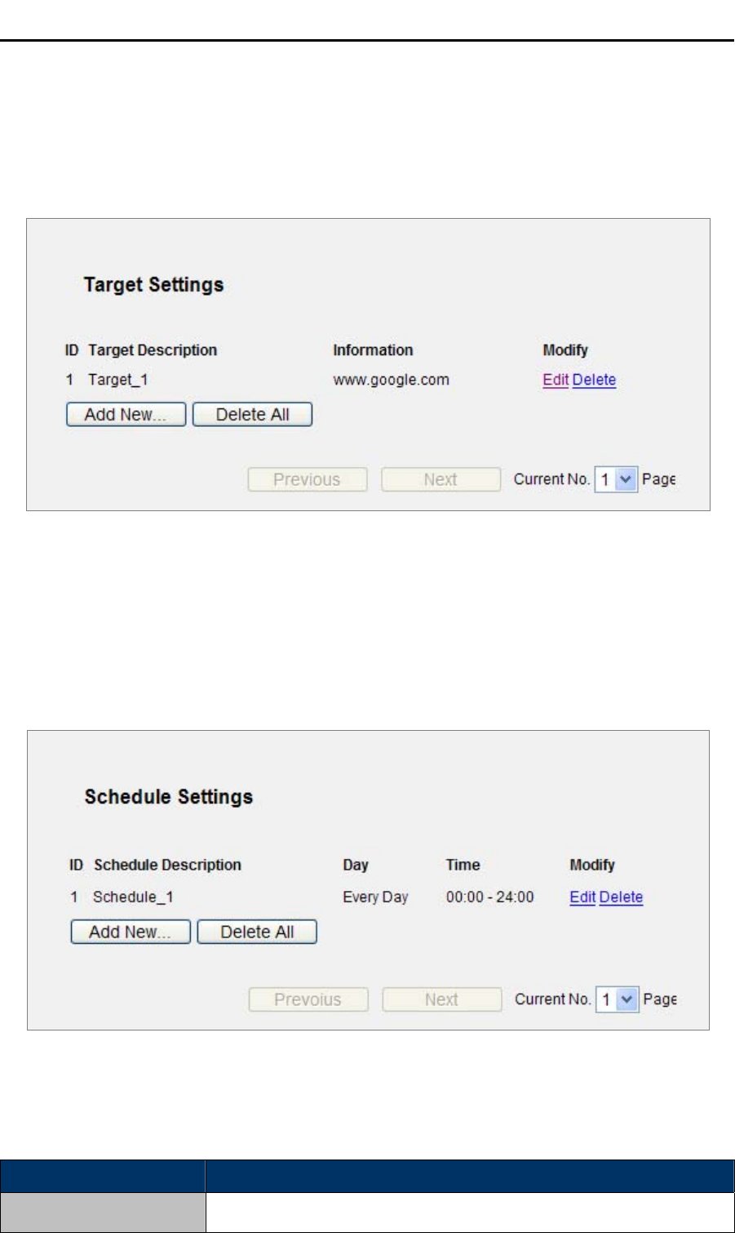Edit the Schedule_1 entry
Viewport: 735px width, 1233px height.
click(582, 897)
